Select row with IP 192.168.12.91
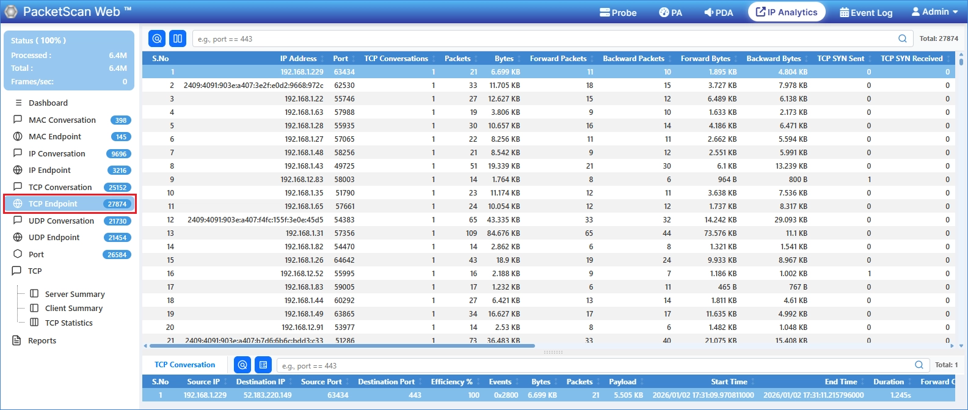Image resolution: width=968 pixels, height=410 pixels. 550,328
